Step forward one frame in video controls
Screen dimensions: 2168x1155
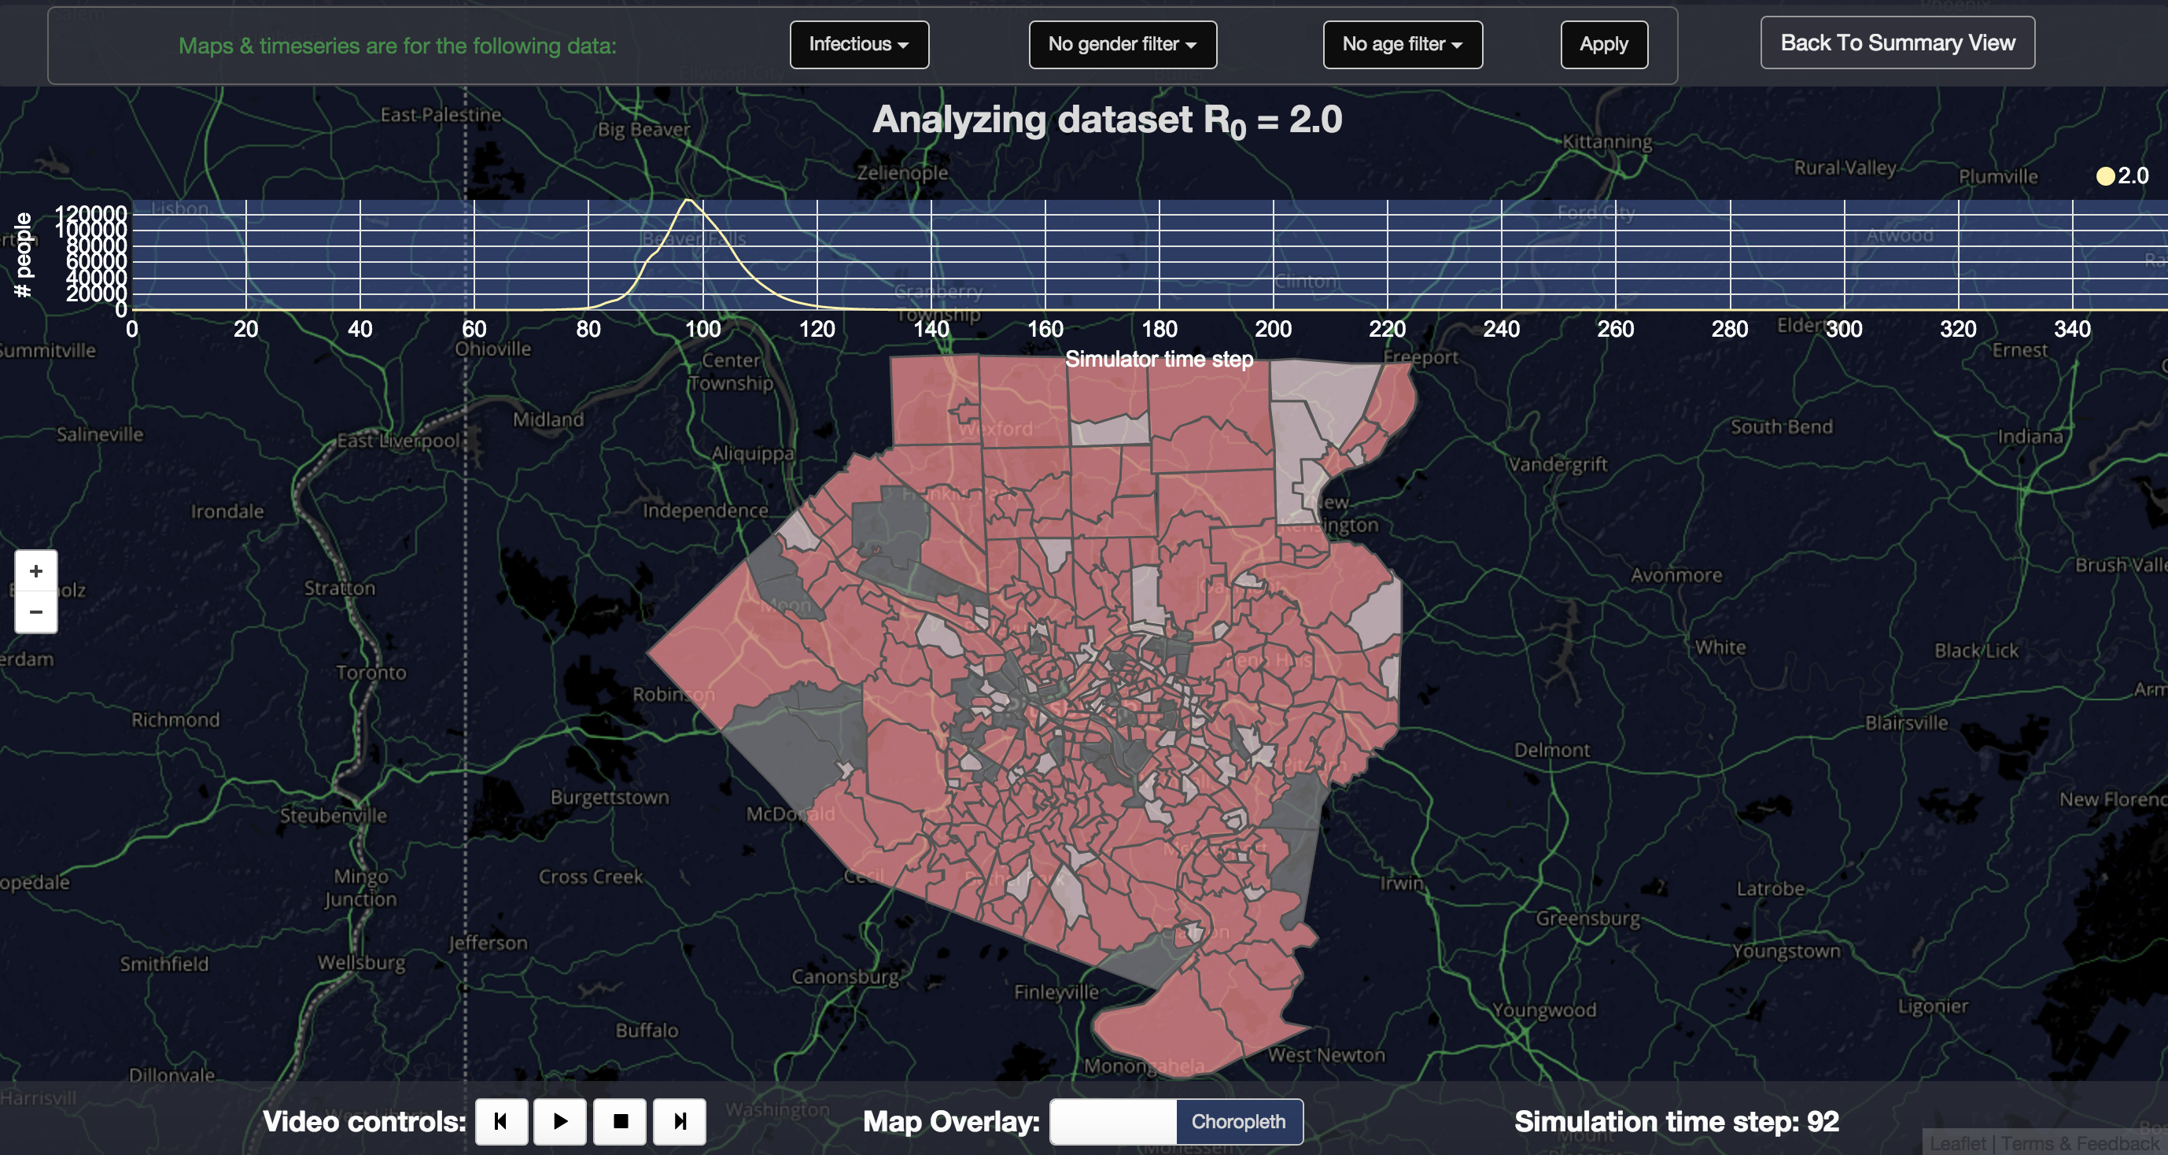click(680, 1121)
